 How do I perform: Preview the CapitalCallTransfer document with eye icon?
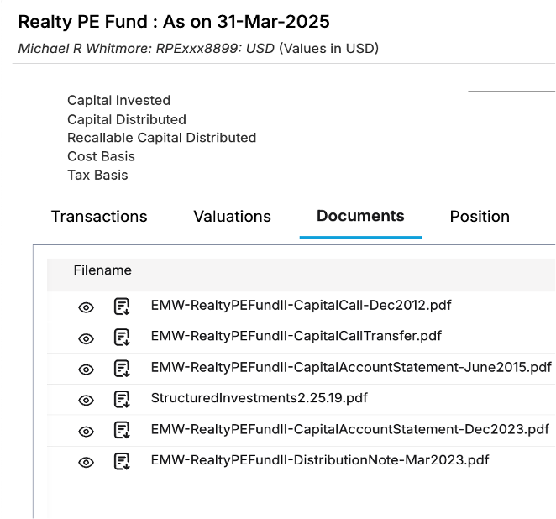[86, 338]
